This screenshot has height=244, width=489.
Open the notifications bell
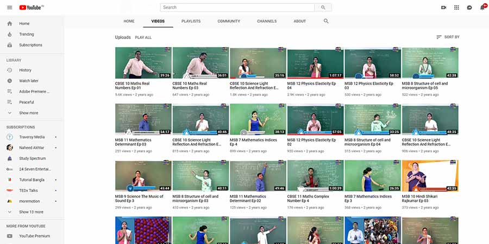point(482,8)
